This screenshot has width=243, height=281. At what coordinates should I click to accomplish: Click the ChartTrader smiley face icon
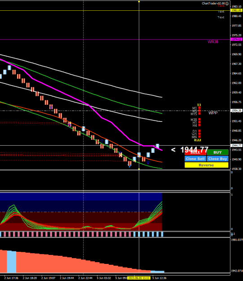[x=227, y=4]
